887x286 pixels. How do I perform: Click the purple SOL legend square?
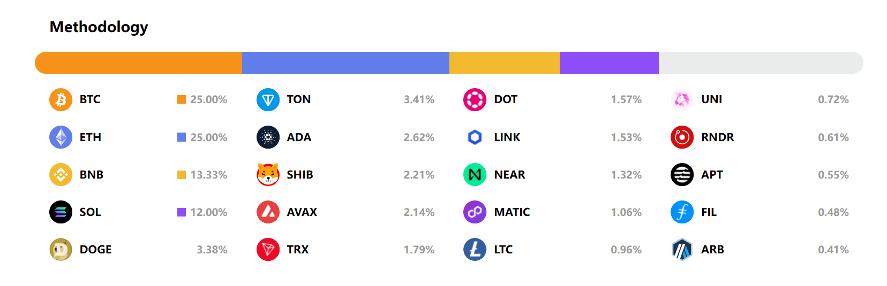tap(182, 212)
